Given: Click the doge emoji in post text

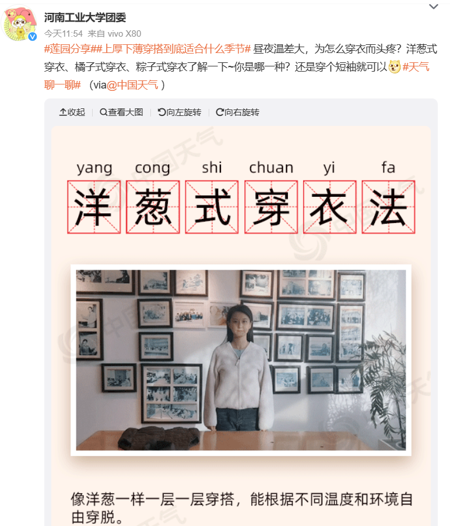Looking at the screenshot, I should point(395,67).
